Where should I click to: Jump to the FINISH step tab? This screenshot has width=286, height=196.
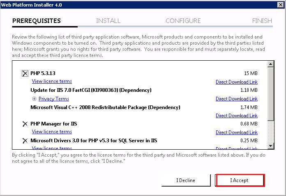(262, 21)
